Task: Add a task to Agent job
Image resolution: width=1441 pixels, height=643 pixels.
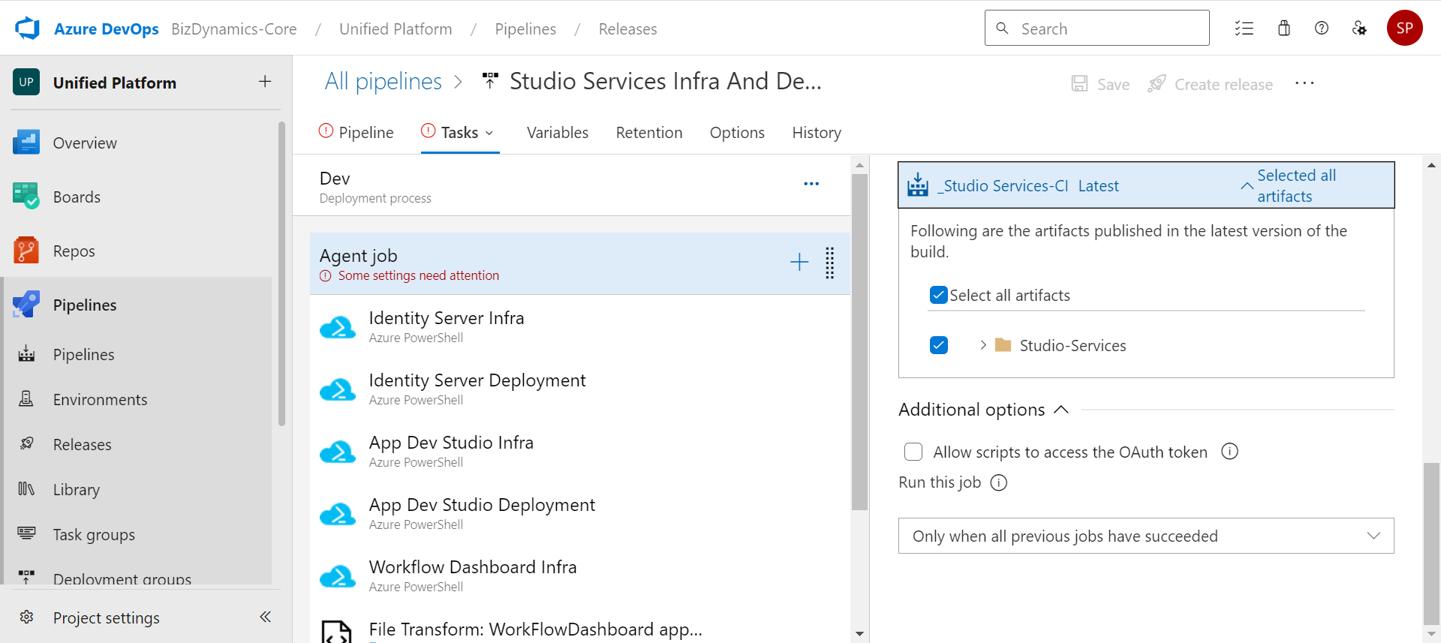Action: [x=799, y=262]
